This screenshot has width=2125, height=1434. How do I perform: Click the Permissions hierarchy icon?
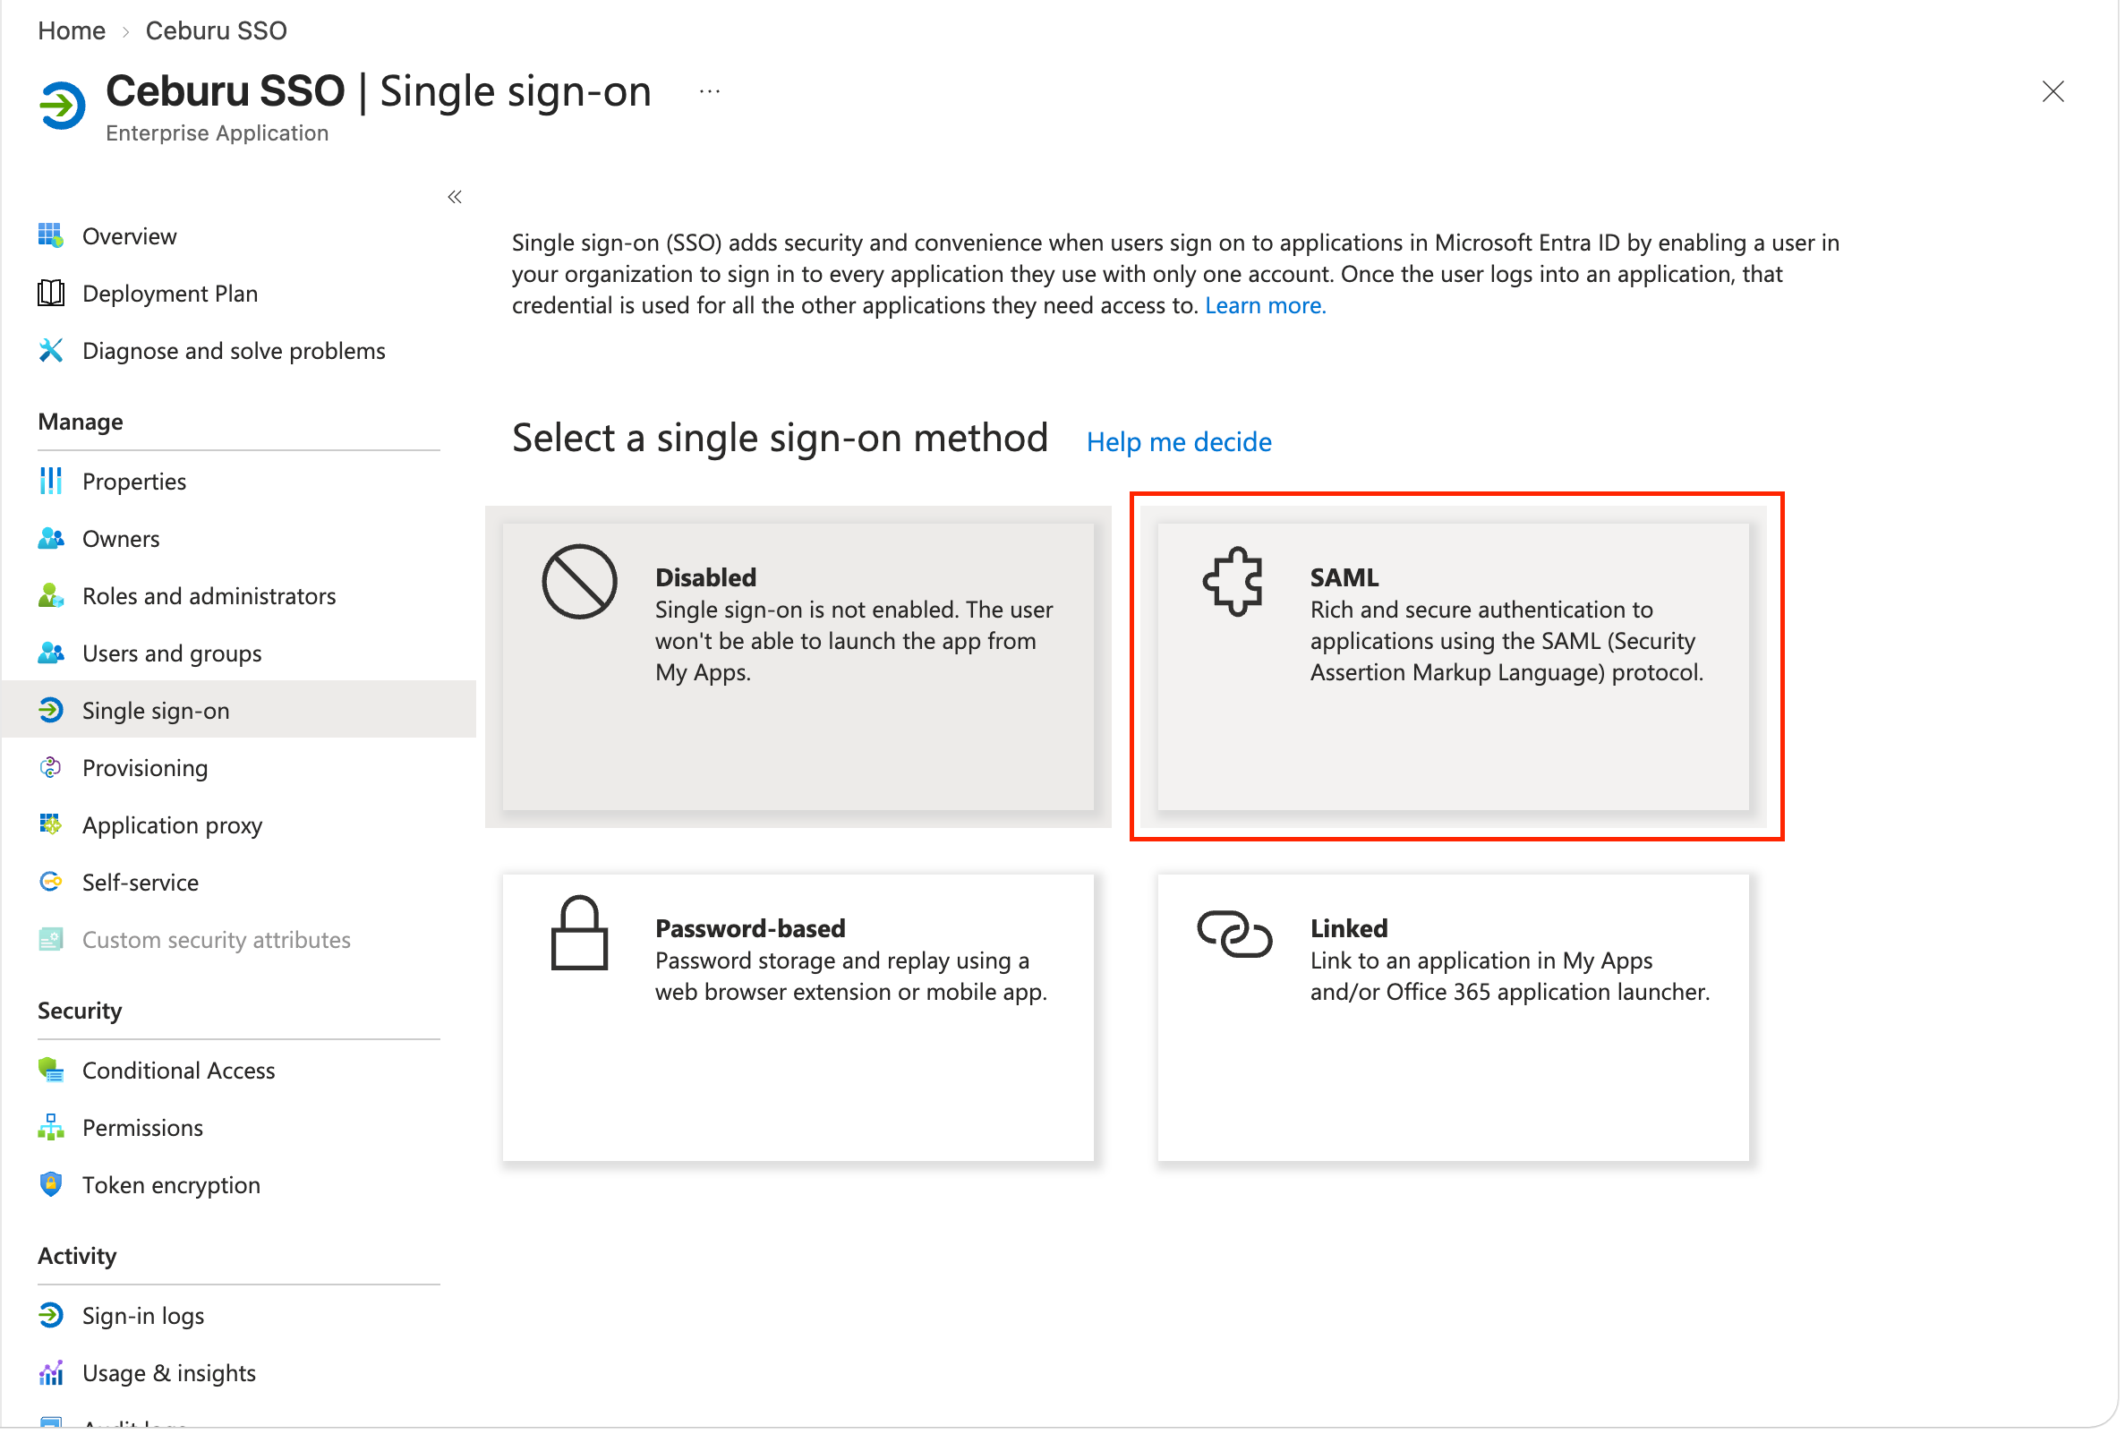pos(51,1130)
